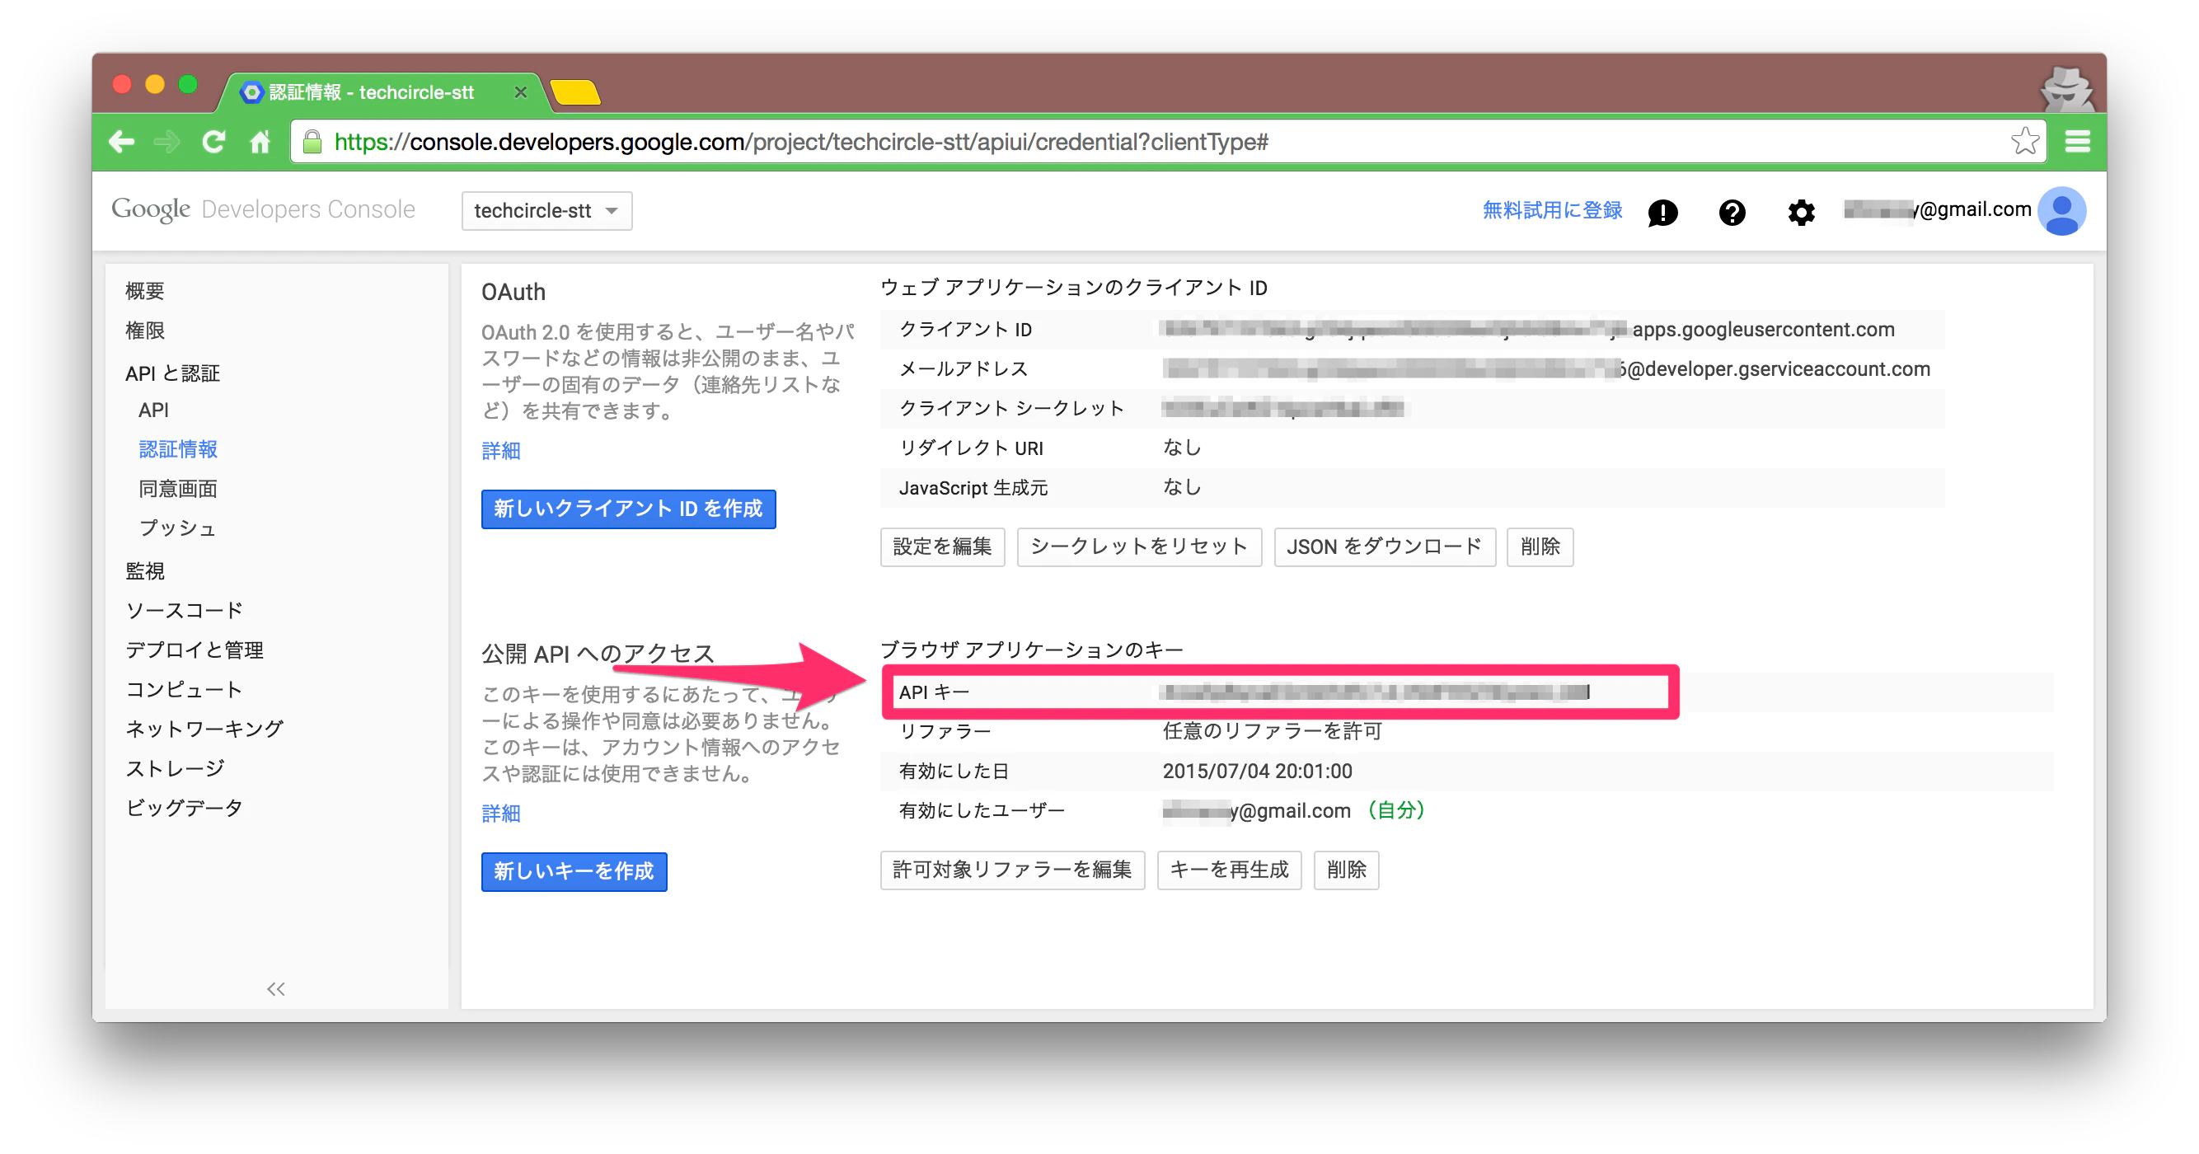Open the browser home page icon
2199x1154 pixels.
[260, 142]
